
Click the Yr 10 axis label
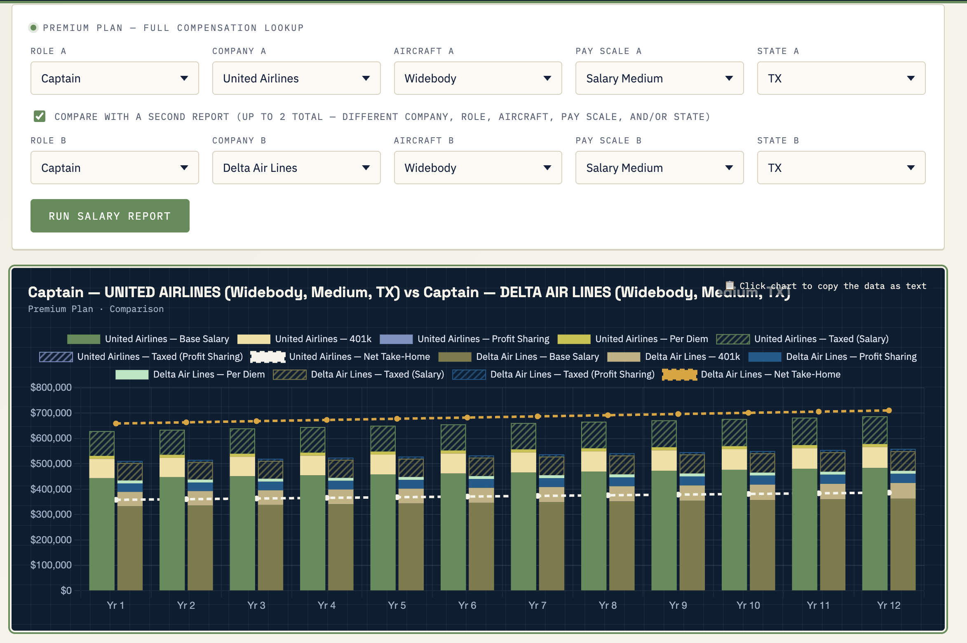click(x=748, y=605)
